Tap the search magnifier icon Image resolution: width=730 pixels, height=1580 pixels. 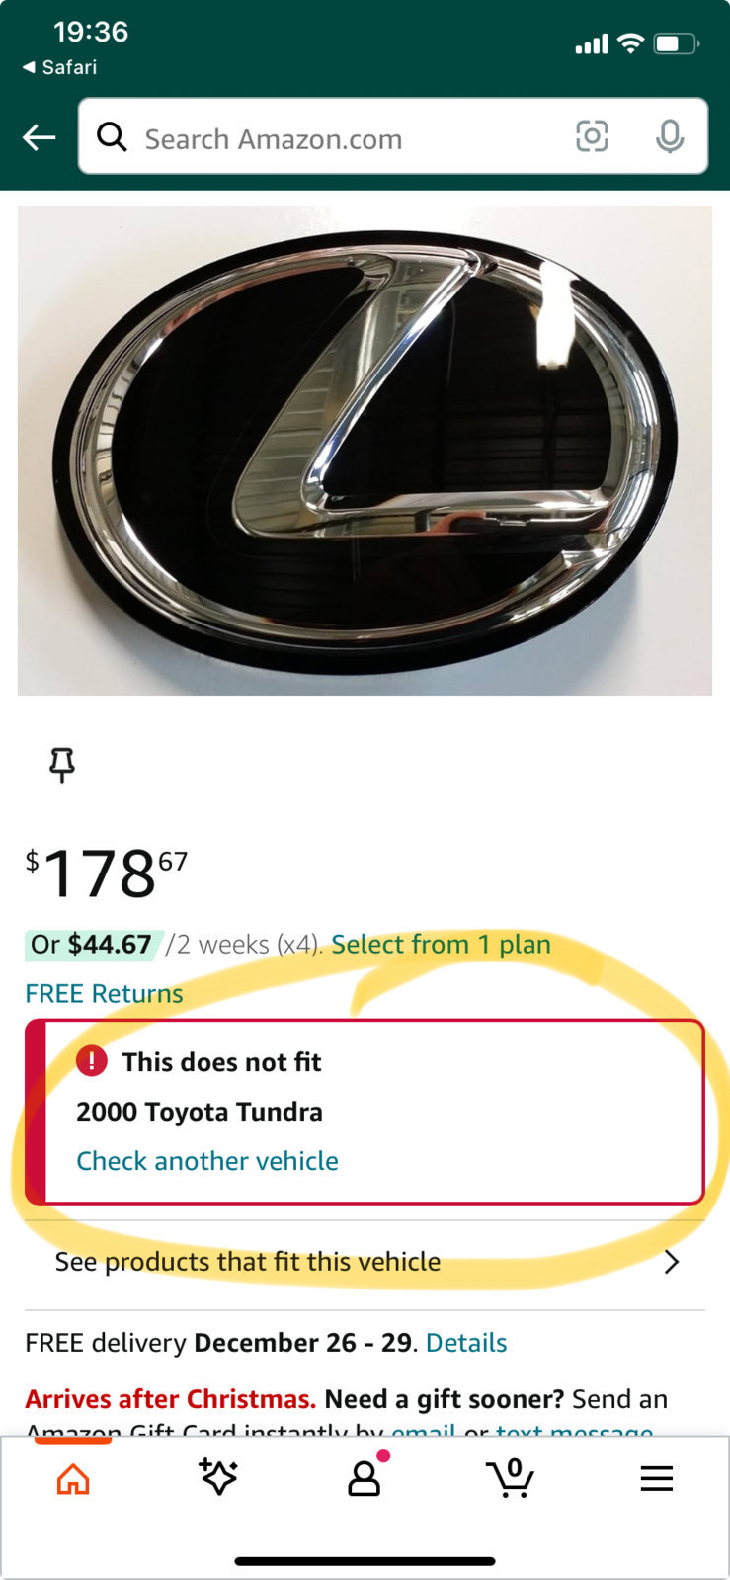point(113,137)
